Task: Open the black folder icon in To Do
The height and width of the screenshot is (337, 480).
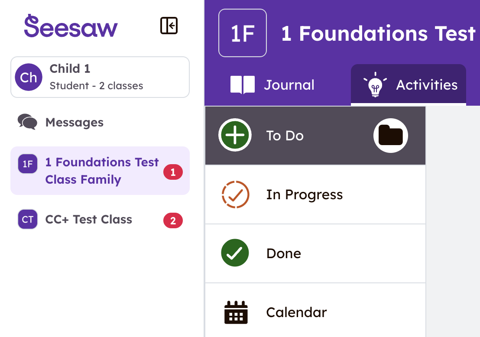Action: coord(391,135)
